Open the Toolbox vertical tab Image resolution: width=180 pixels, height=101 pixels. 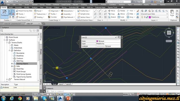coord(41,82)
